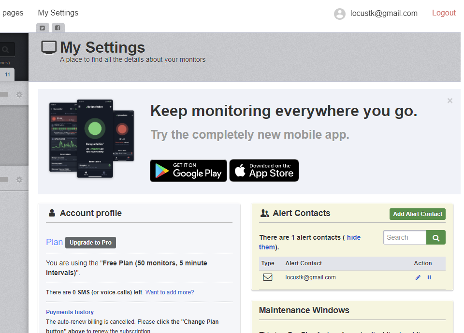Log out of the account
Viewport: 464px width, 333px height.
coord(444,13)
